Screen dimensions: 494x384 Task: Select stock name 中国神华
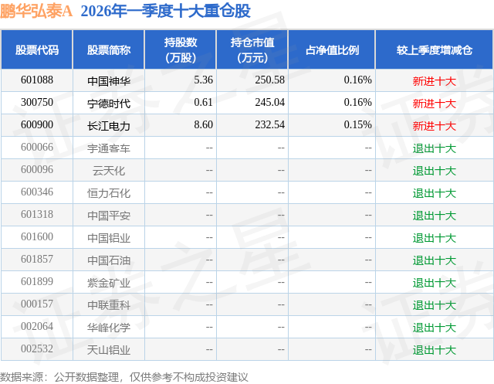[x=109, y=81]
